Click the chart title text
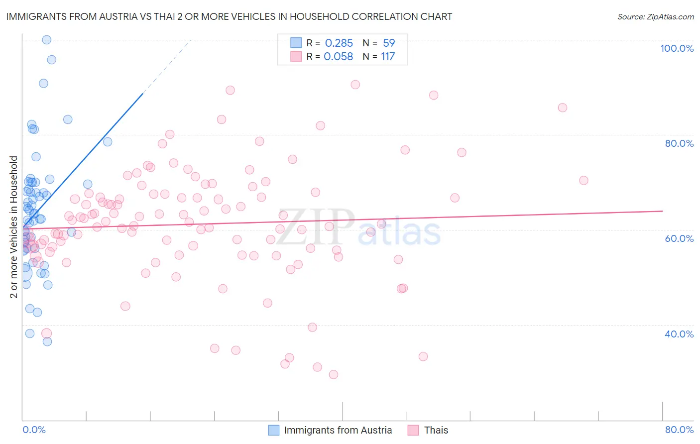 coord(229,16)
